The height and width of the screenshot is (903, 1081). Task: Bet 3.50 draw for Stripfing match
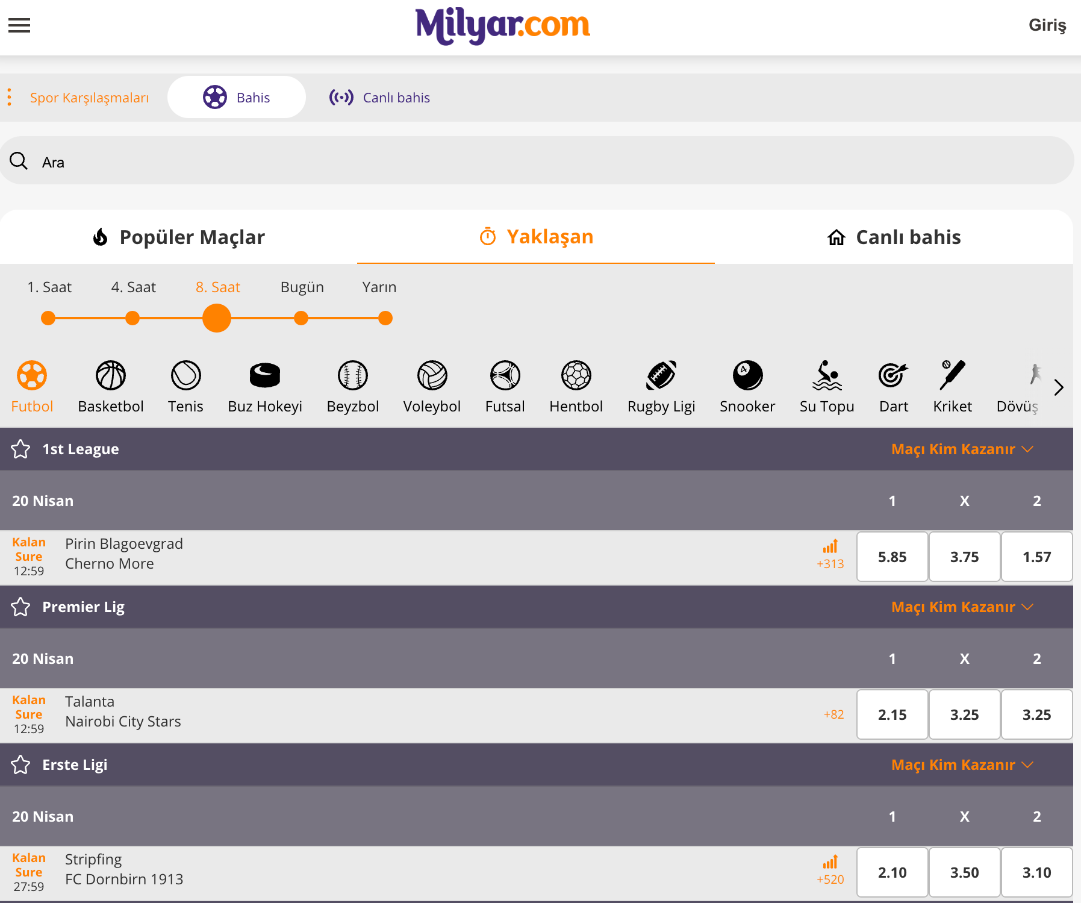(964, 872)
